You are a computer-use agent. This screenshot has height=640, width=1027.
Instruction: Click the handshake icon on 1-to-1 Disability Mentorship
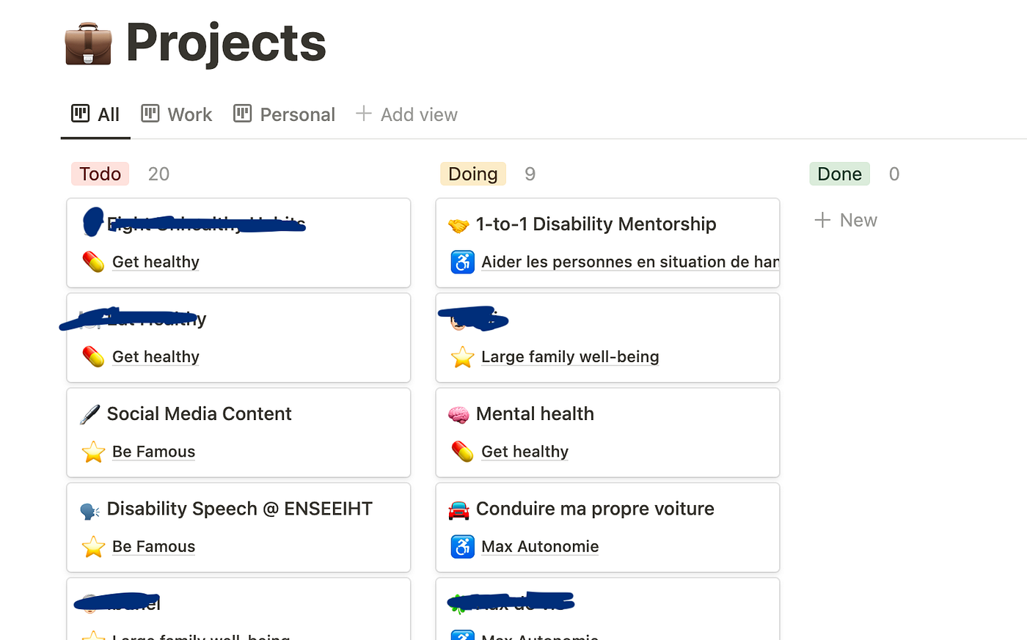(x=458, y=224)
